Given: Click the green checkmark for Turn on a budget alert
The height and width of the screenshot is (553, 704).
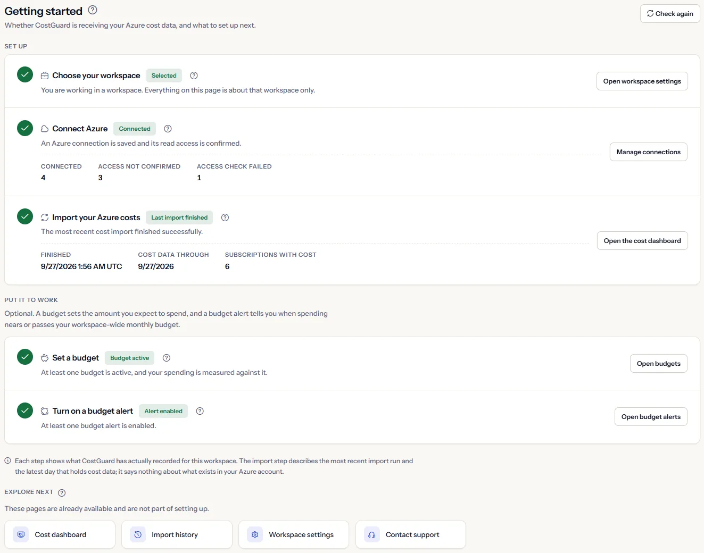Looking at the screenshot, I should (25, 410).
